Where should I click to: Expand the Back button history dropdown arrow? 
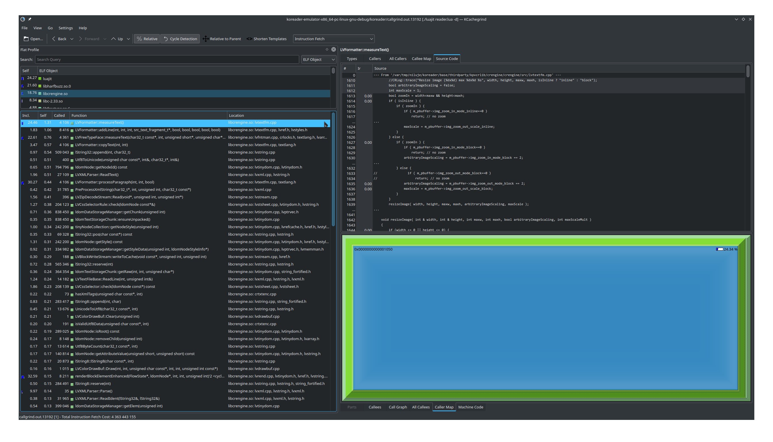point(72,39)
